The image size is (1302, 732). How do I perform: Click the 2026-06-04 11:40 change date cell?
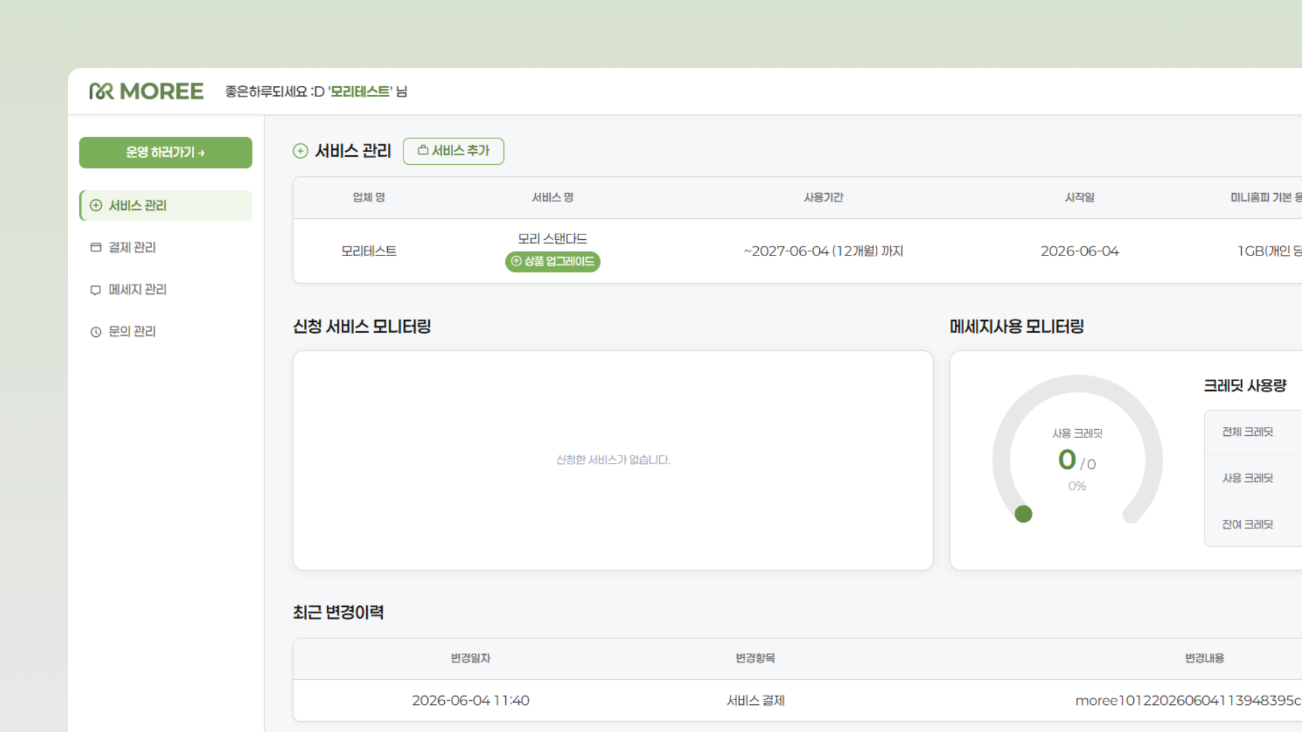[471, 700]
